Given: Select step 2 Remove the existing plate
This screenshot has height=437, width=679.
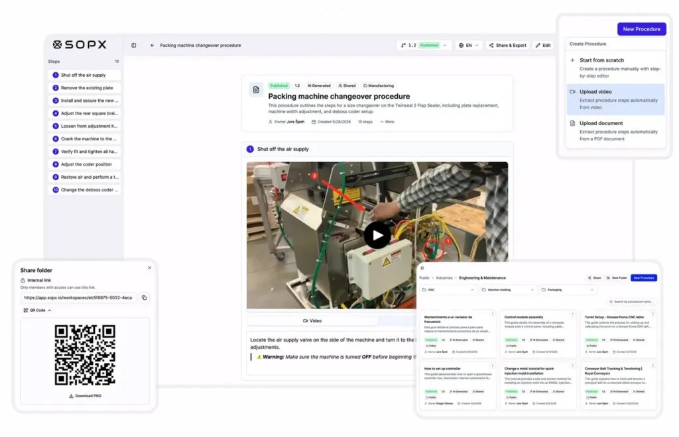Looking at the screenshot, I should point(84,88).
